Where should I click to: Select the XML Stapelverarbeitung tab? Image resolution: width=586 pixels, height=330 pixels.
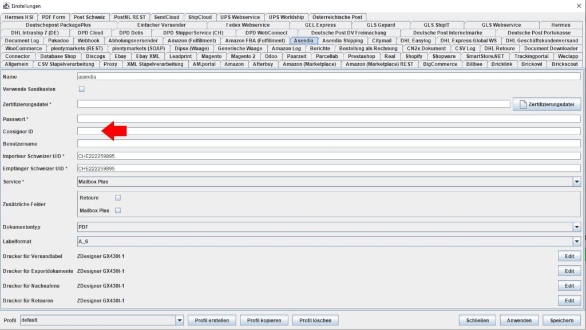pos(155,64)
